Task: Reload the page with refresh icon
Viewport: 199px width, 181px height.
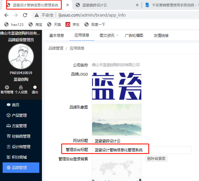Action: [25, 15]
